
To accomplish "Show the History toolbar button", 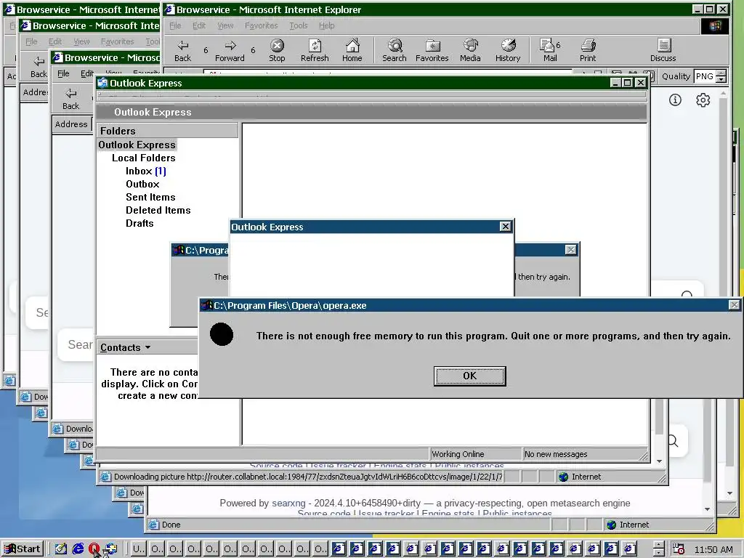I will (508, 50).
